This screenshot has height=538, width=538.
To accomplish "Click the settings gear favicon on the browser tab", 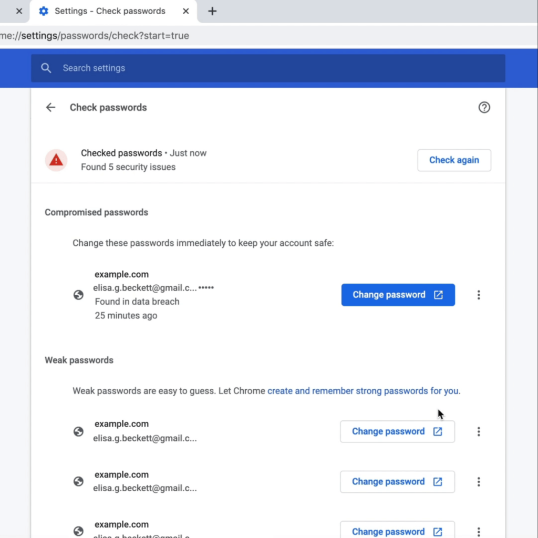I will [x=44, y=11].
